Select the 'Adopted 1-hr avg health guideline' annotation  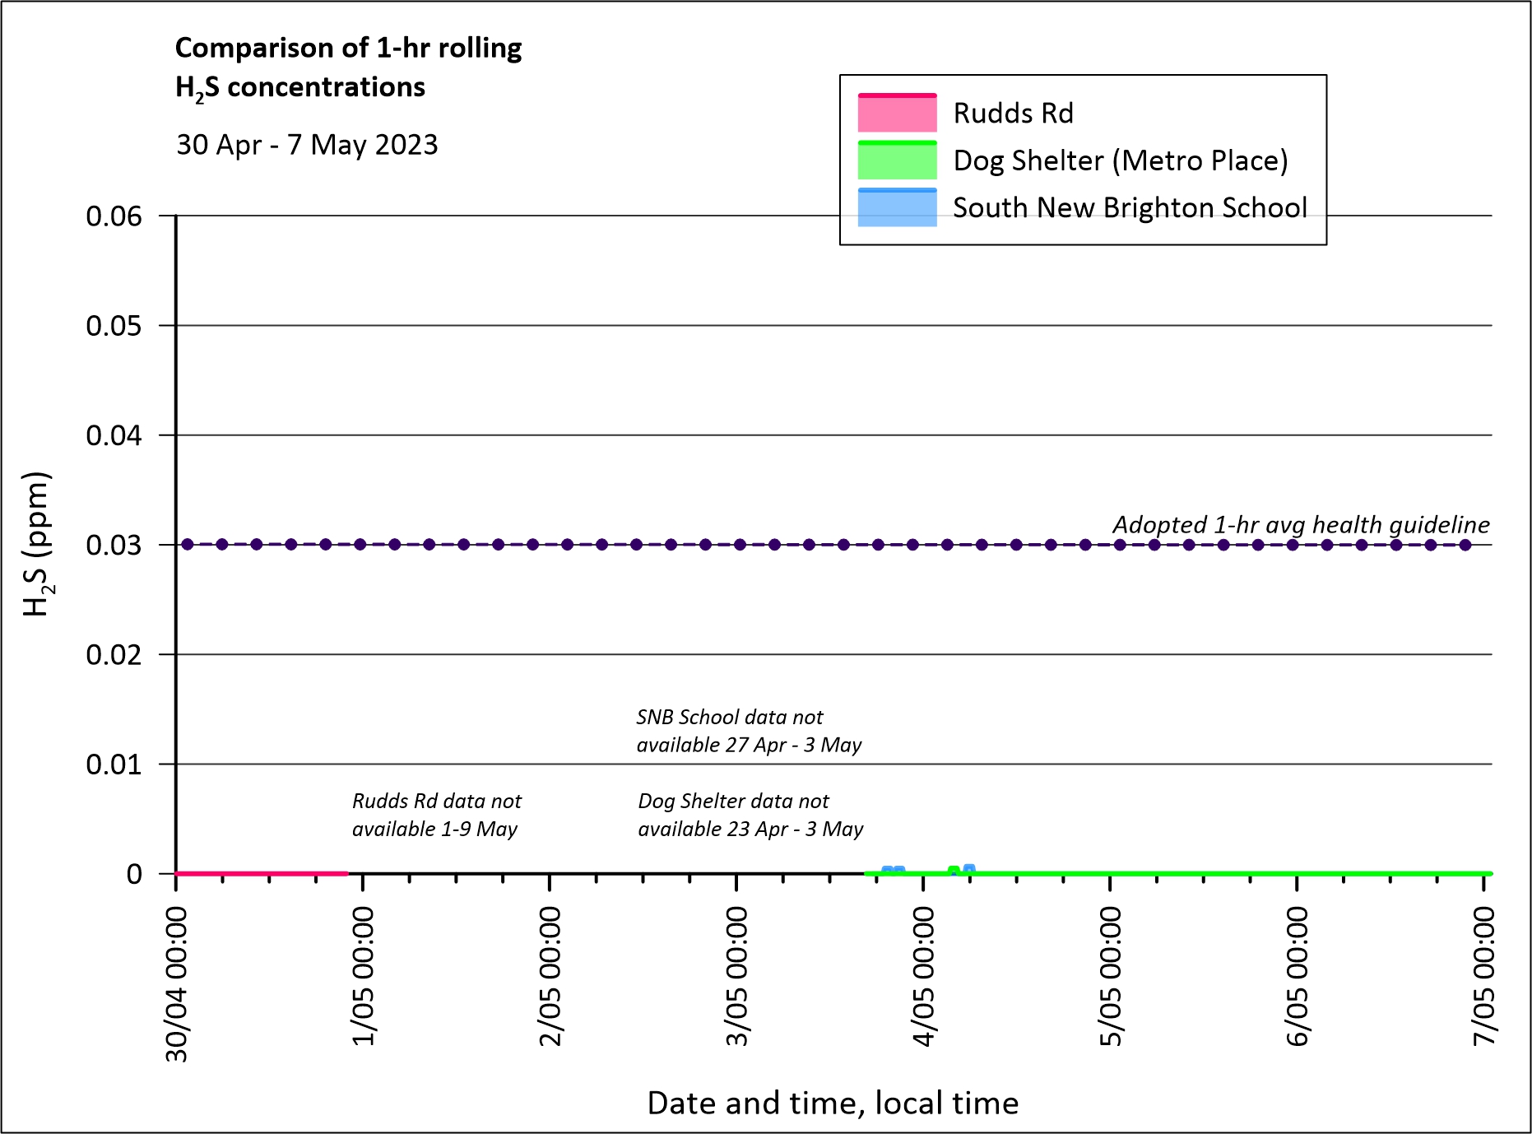1300,524
